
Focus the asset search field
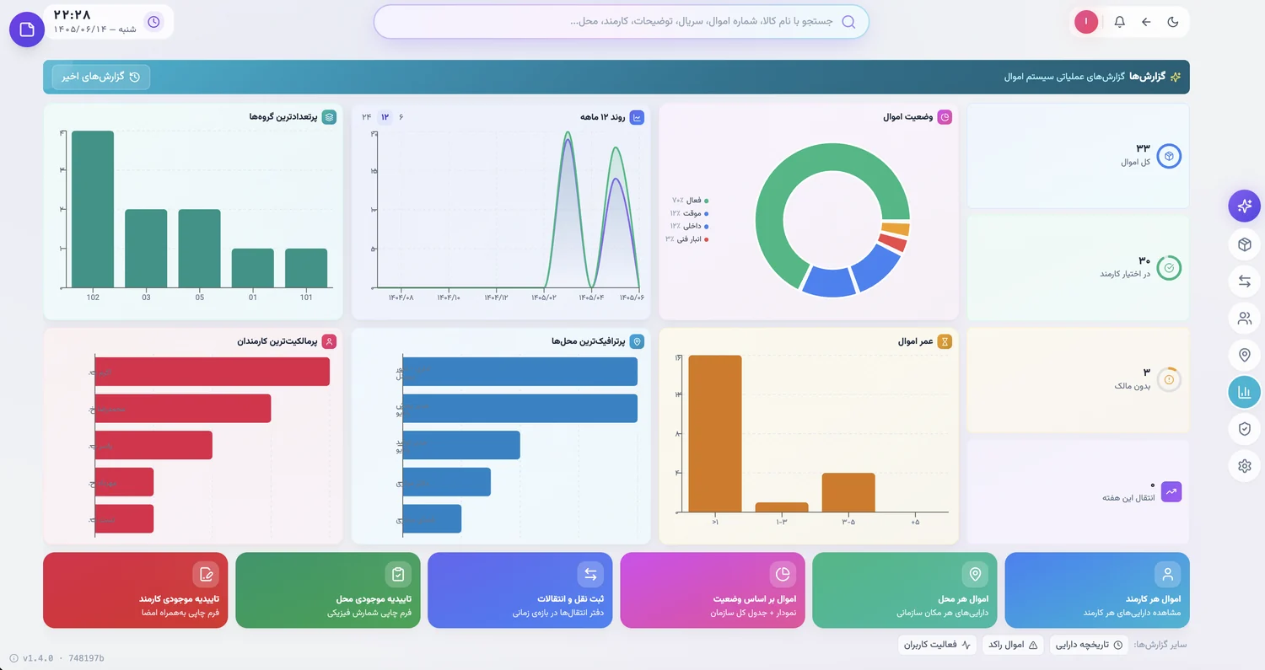pos(621,22)
